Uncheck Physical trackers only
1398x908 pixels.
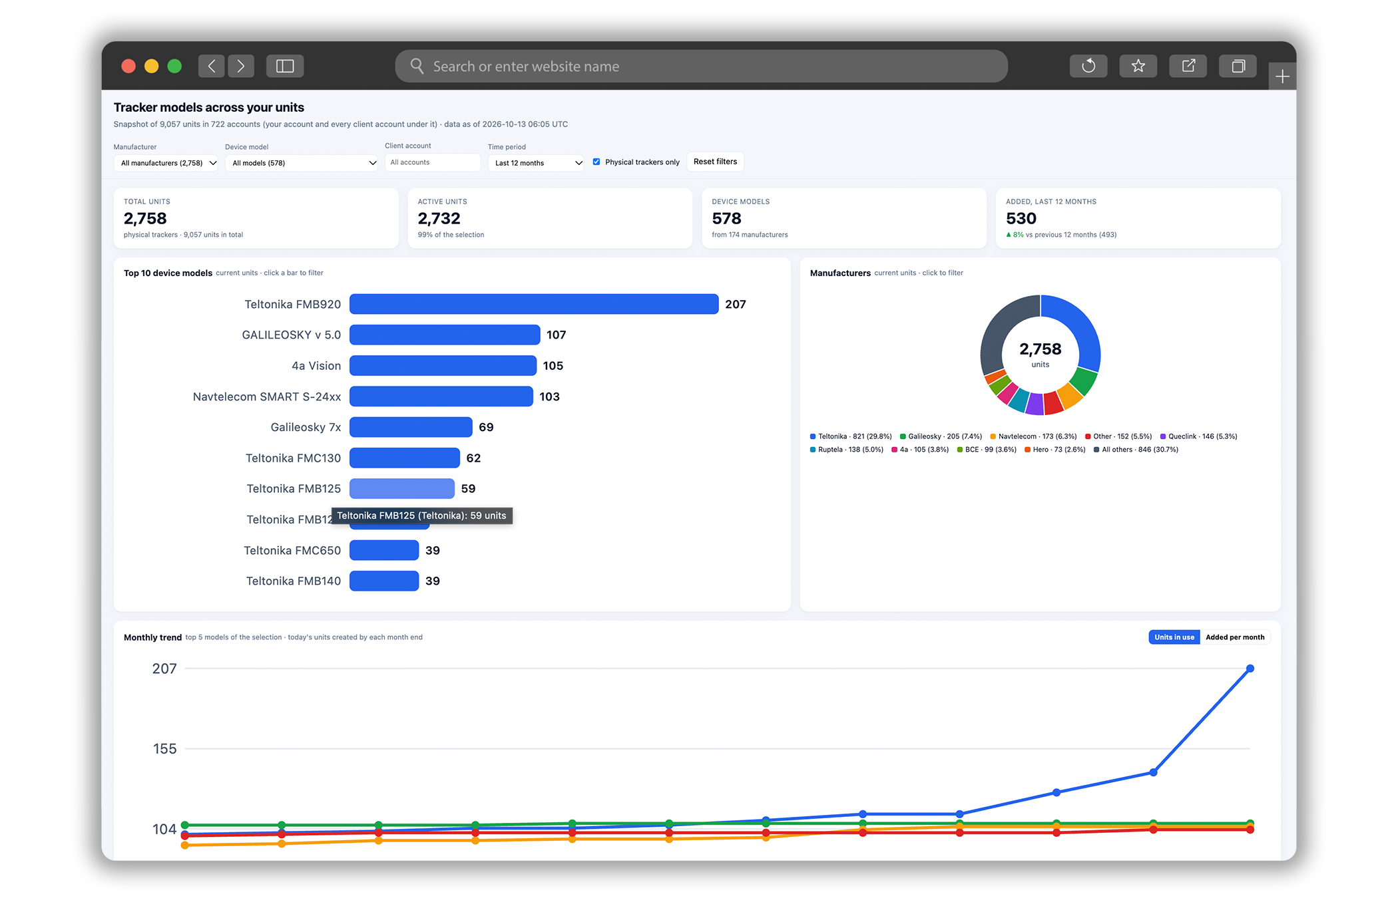[x=596, y=162]
